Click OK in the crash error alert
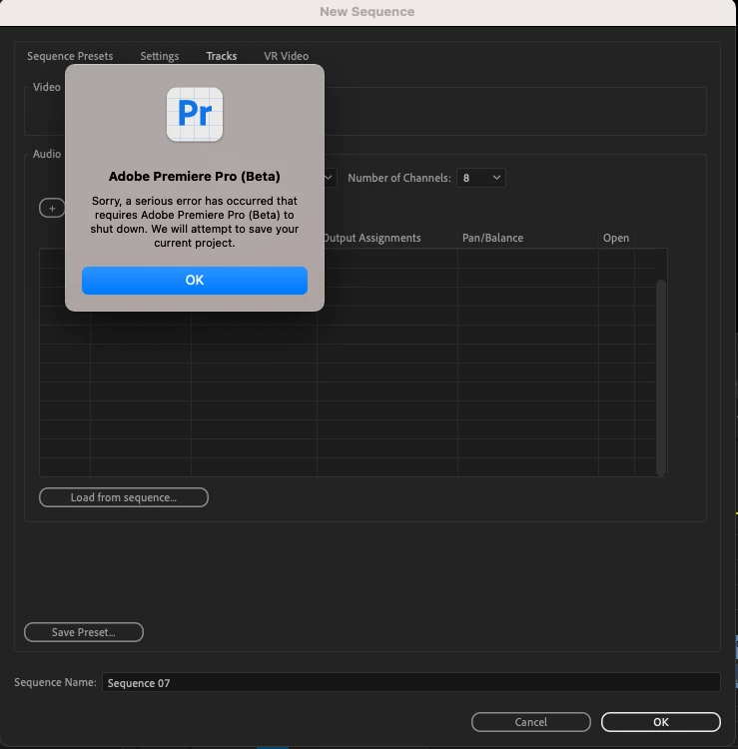The width and height of the screenshot is (738, 749). (195, 281)
